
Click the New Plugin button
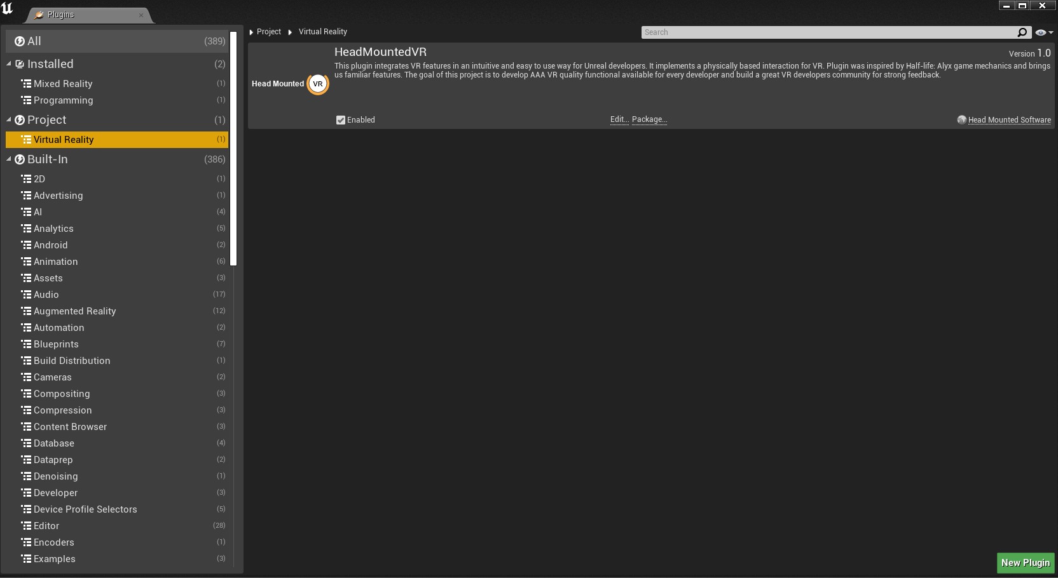1026,563
